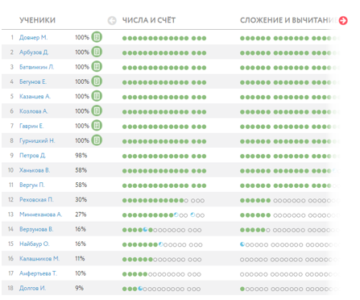
Task: Open student Арбузов Д. profile
Action: pyautogui.click(x=34, y=52)
